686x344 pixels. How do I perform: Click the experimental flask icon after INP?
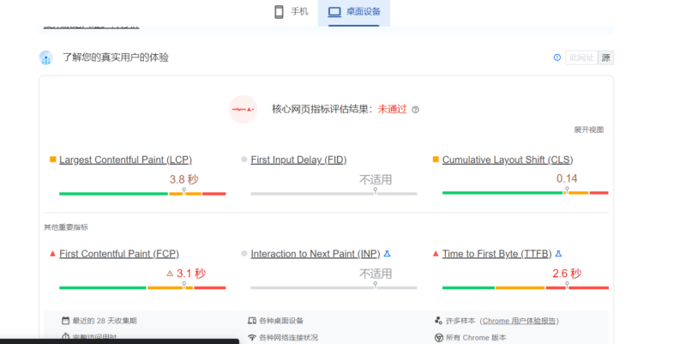[x=387, y=253]
